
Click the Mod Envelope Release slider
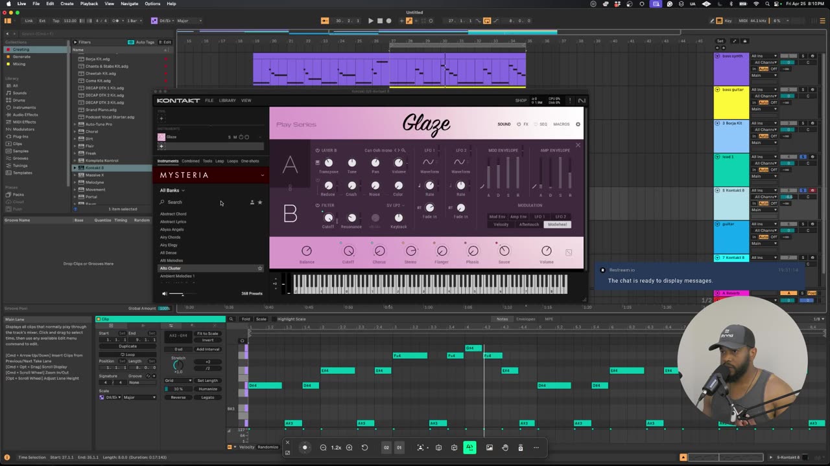coord(517,173)
